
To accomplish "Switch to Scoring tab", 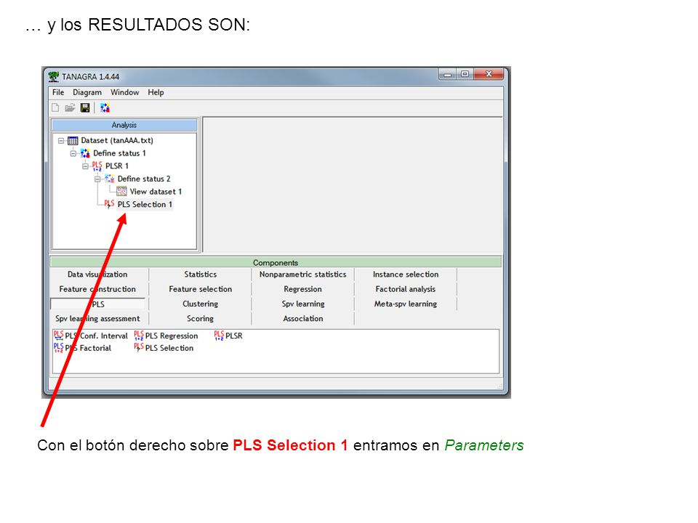I will (x=201, y=318).
